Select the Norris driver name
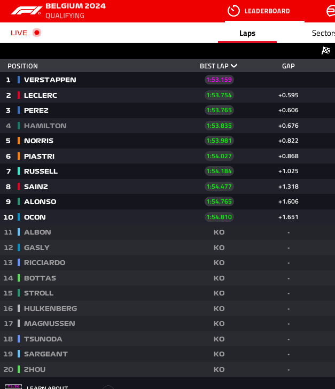The image size is (335, 389). [38, 141]
